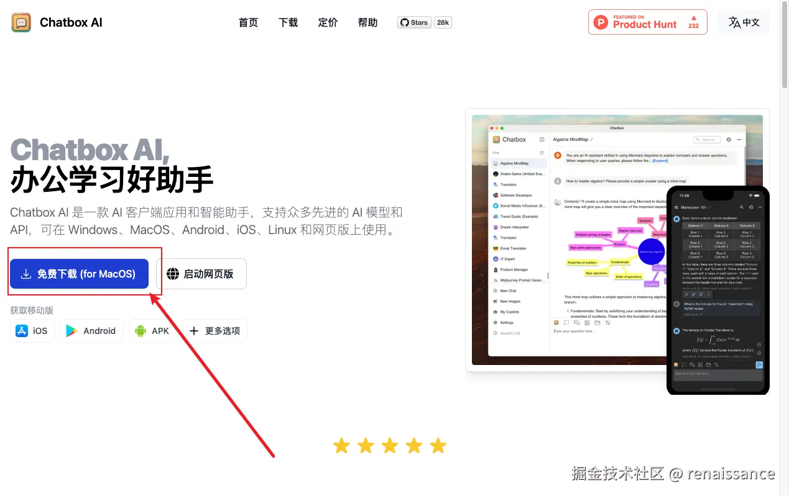
Task: Click the 28k star count
Action: point(443,22)
